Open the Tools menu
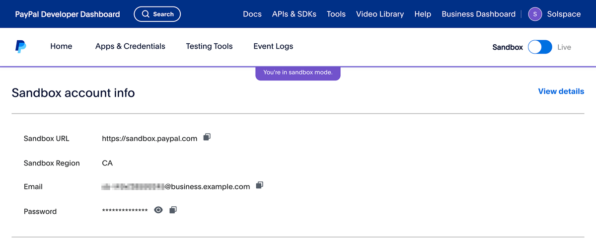Viewport: 596px width, 244px height. click(x=336, y=14)
